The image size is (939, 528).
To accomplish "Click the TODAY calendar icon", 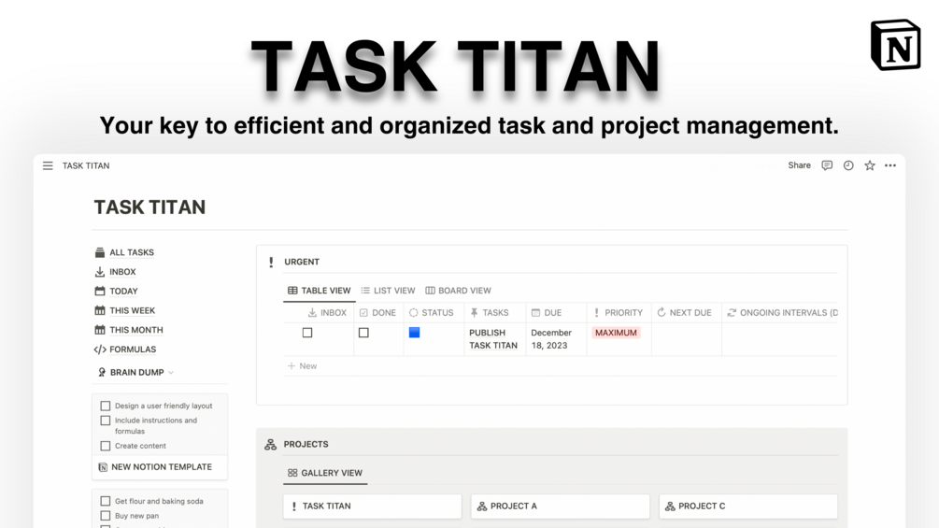I will pyautogui.click(x=100, y=291).
